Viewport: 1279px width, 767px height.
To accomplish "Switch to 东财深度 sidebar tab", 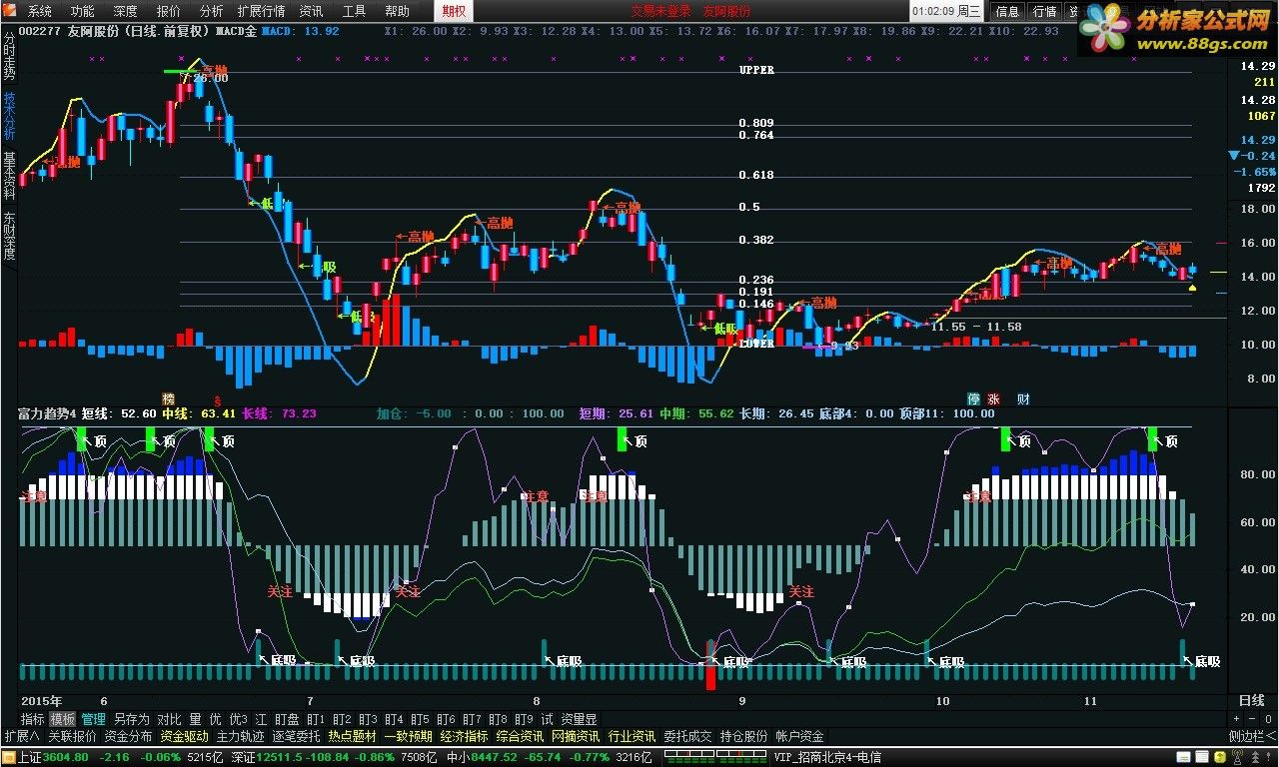I will 9,236.
